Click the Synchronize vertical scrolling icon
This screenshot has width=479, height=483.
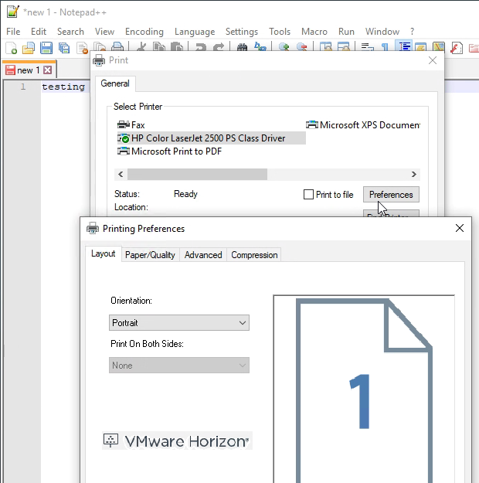pos(326,46)
